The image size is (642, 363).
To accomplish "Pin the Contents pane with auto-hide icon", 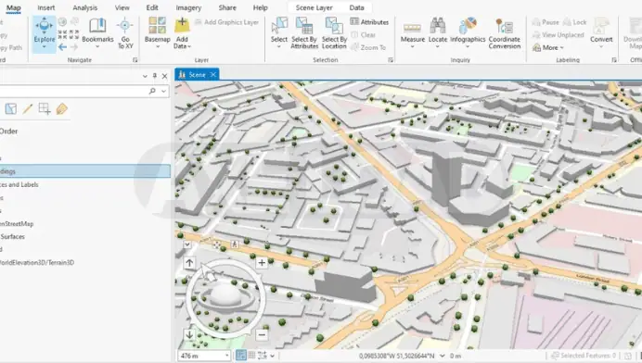I will [154, 76].
